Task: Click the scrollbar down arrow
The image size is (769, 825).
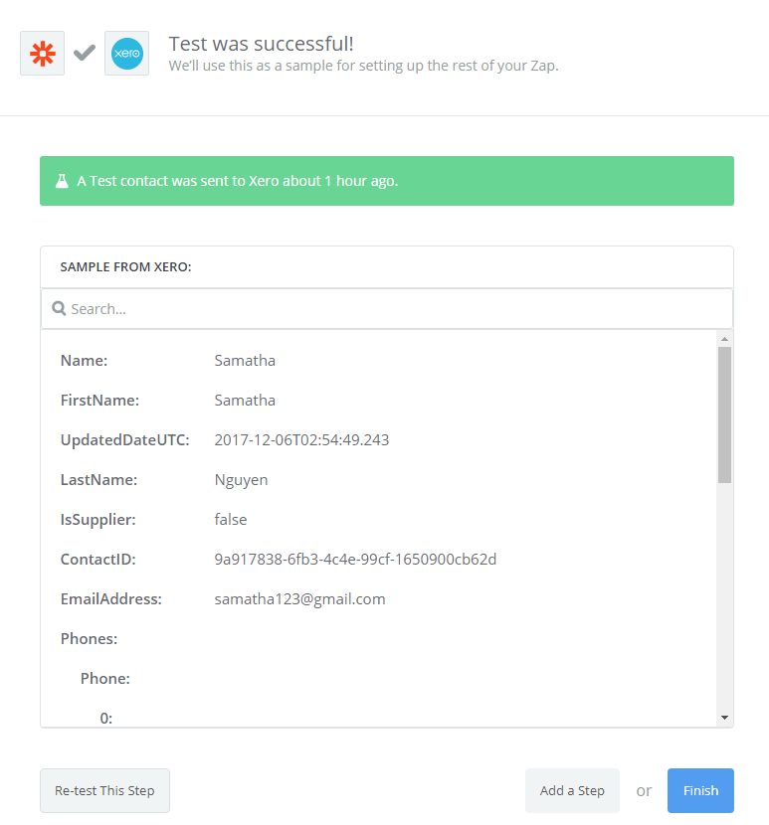Action: [725, 718]
